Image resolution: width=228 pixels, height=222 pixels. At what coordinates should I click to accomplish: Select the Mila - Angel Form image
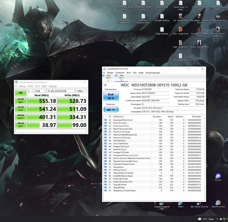181,58
